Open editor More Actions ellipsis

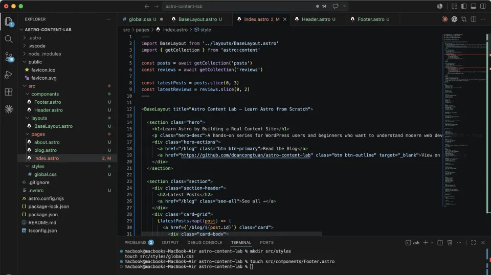tap(483, 19)
